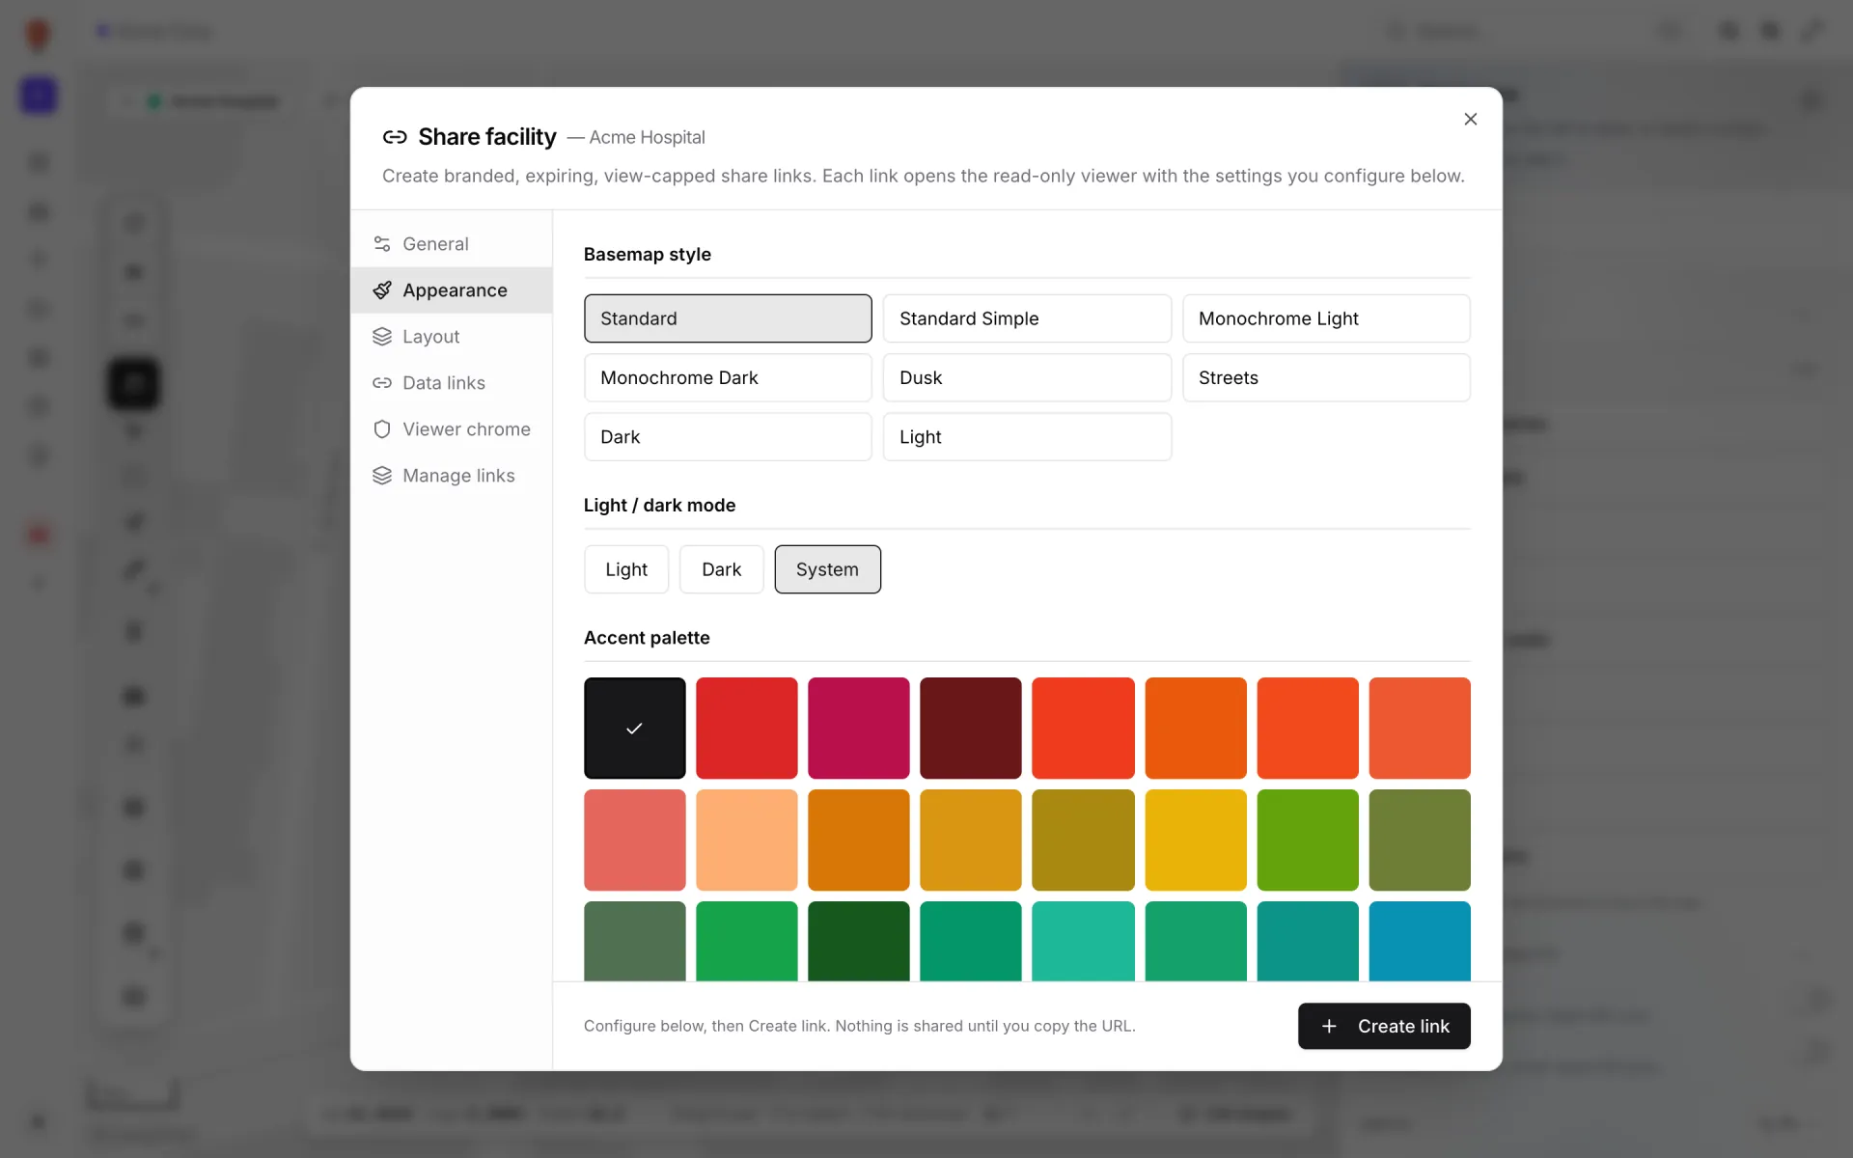Choose the salmon pink accent swatch
Viewport: 1853px width, 1158px height.
[x=634, y=840]
